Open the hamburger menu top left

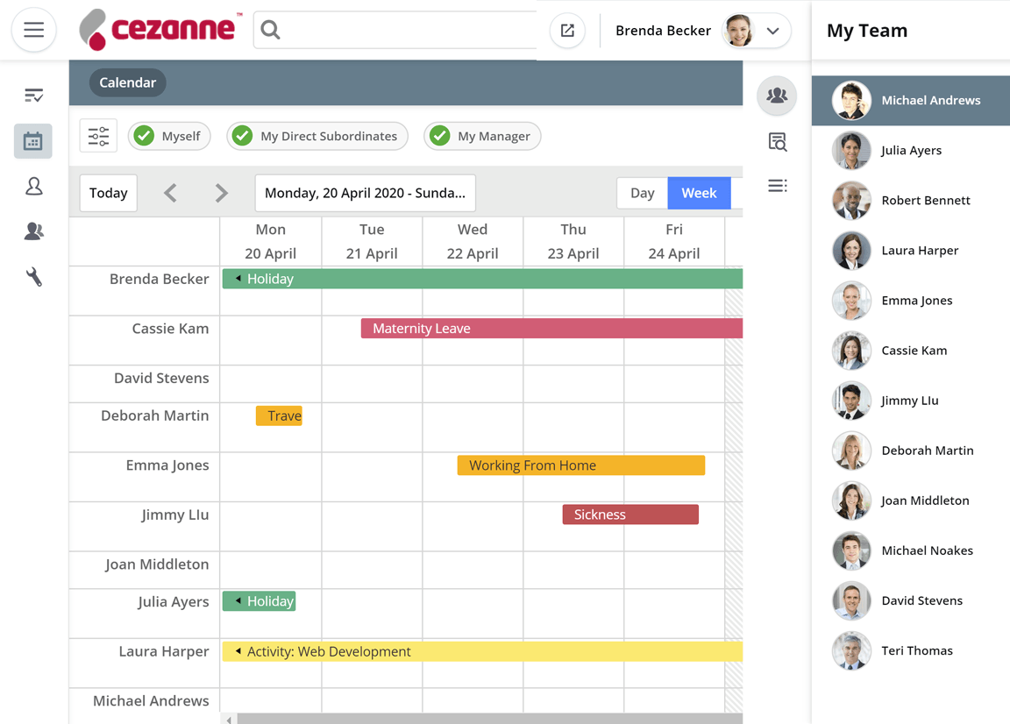pos(33,30)
